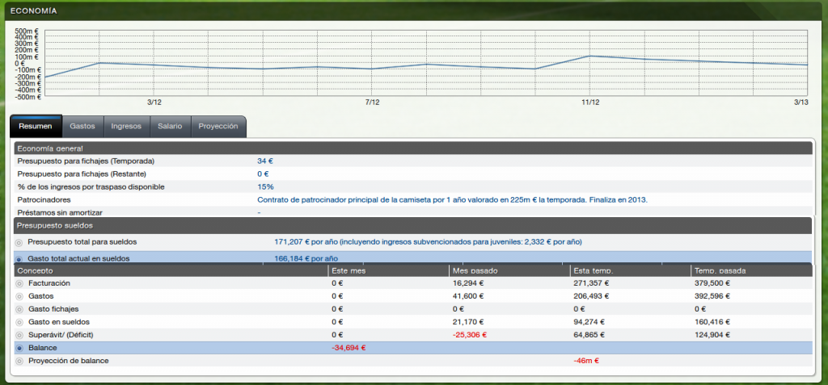This screenshot has width=828, height=385.
Task: Click the Economía general section header
Action: click(413, 149)
